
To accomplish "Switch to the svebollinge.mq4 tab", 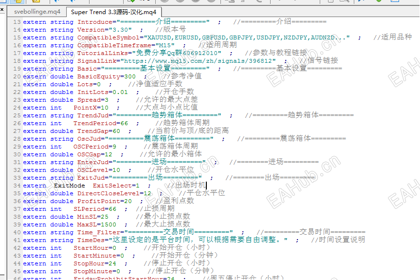I will click(37, 12).
